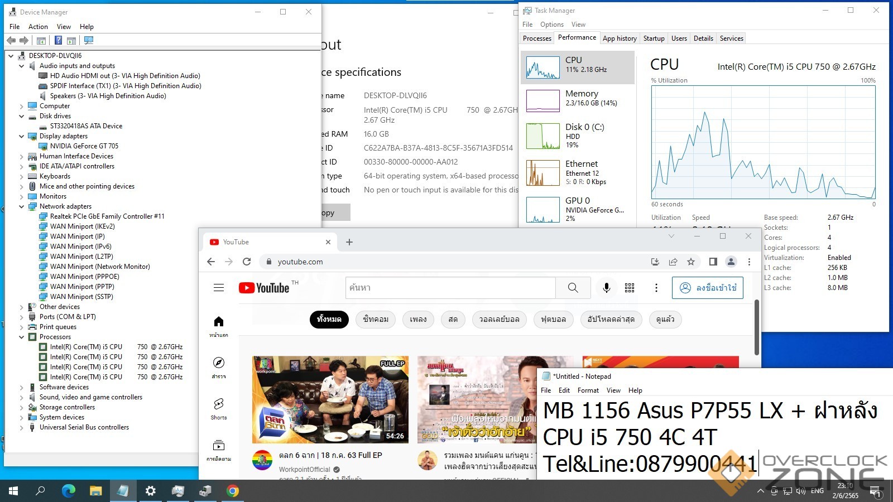
Task: Click YouTube voice search microphone icon
Action: click(x=606, y=288)
